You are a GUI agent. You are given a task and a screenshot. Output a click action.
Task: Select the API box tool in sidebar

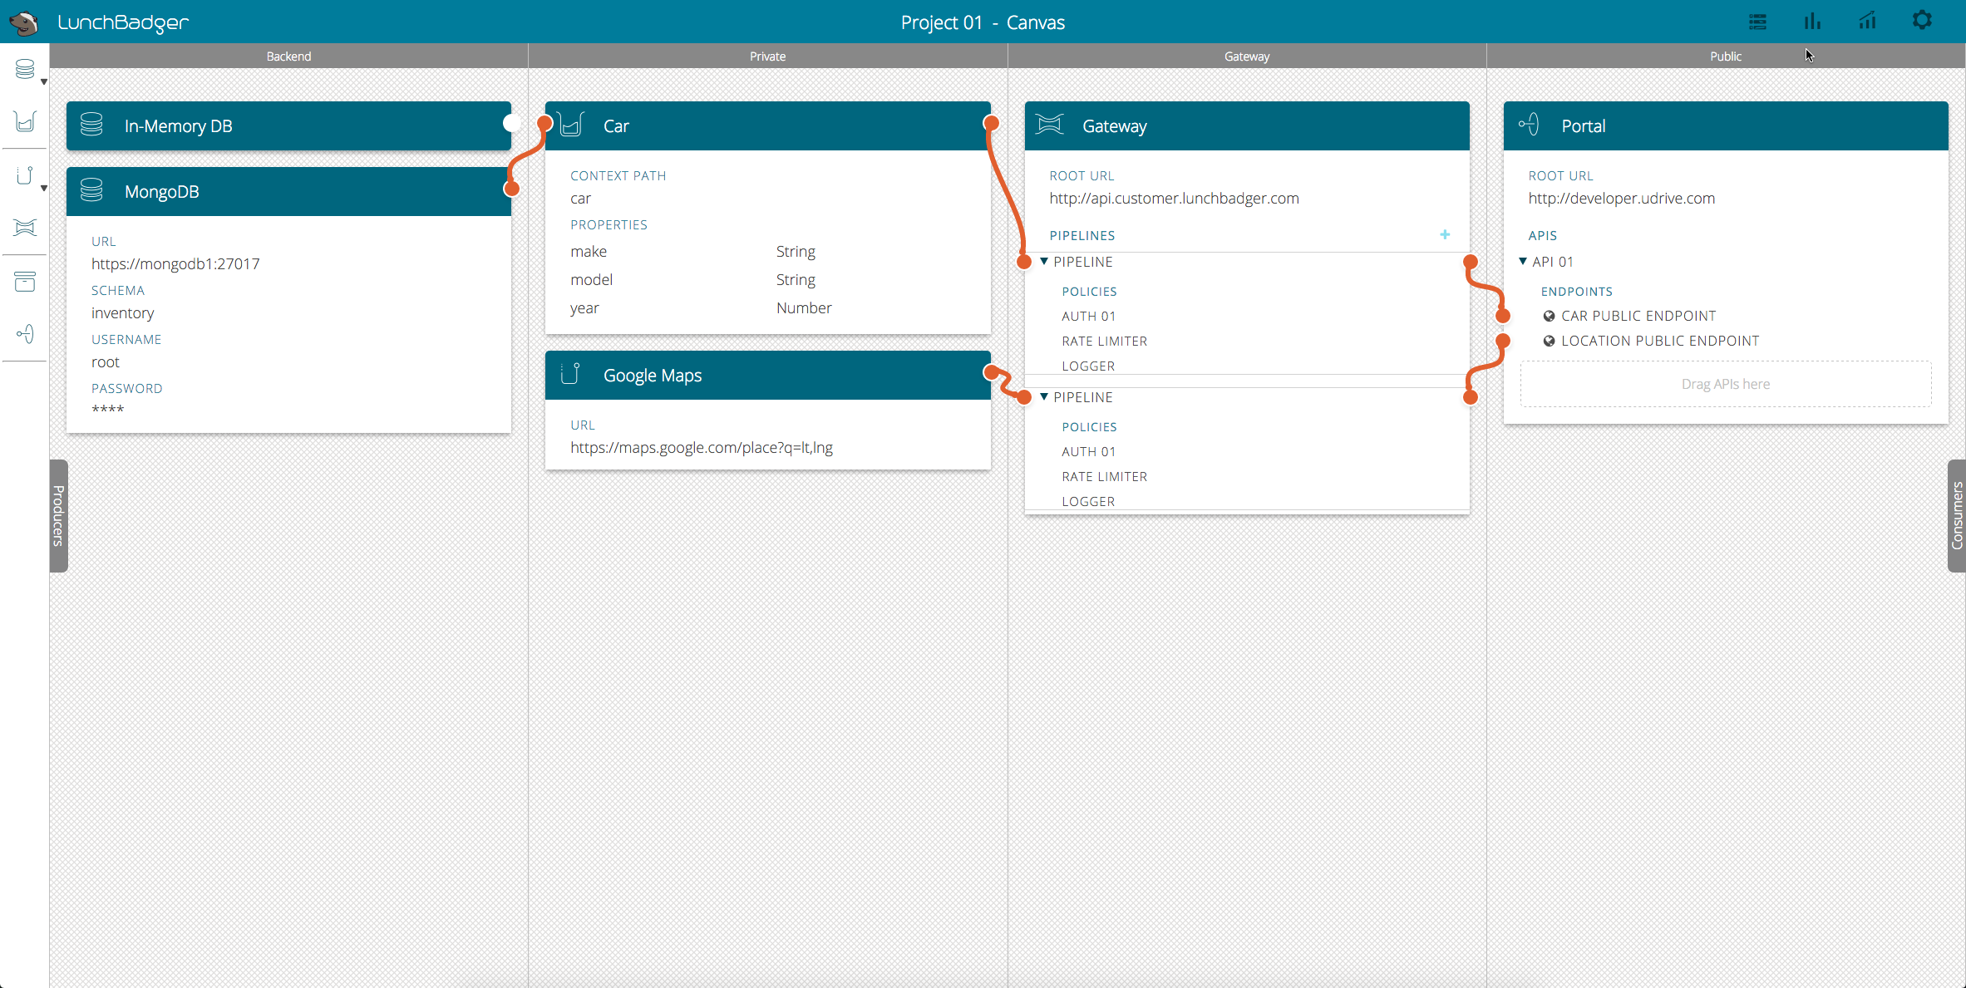click(x=25, y=282)
